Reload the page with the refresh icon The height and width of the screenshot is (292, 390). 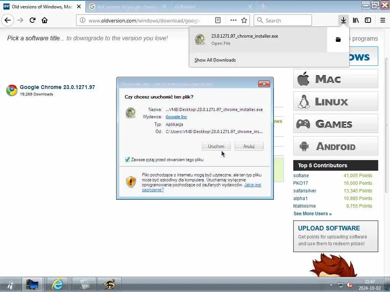pyautogui.click(x=32, y=20)
